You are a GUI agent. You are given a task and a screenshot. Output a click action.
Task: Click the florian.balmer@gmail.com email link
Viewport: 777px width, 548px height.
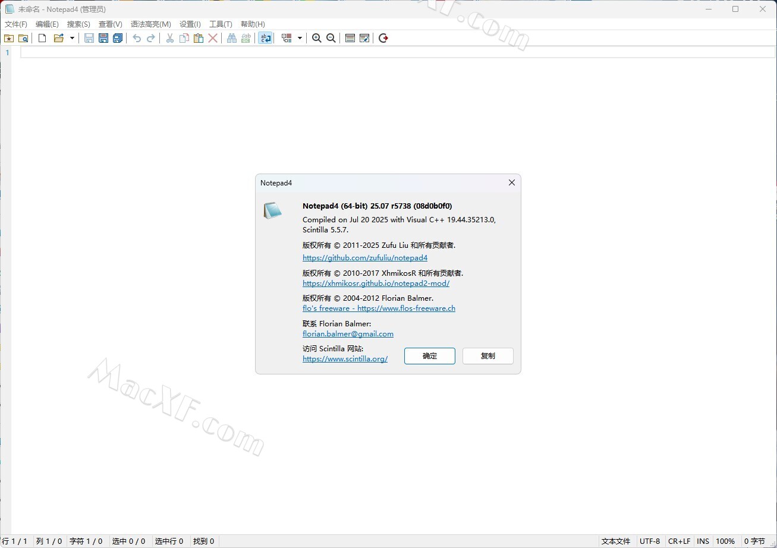pos(348,334)
